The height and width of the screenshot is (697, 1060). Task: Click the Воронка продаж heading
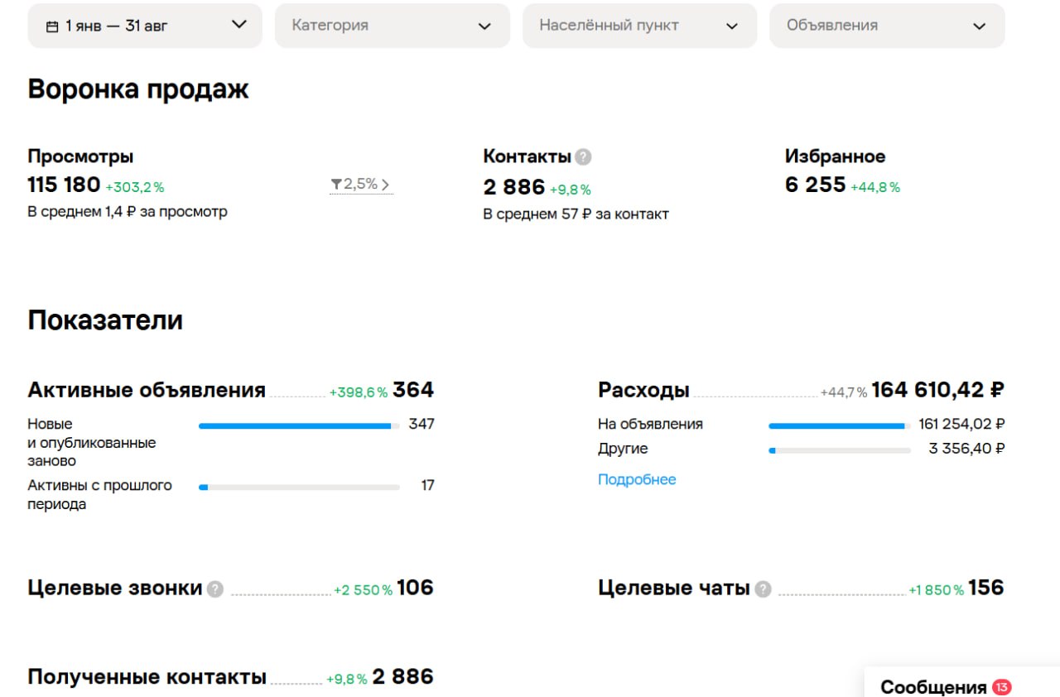[138, 89]
